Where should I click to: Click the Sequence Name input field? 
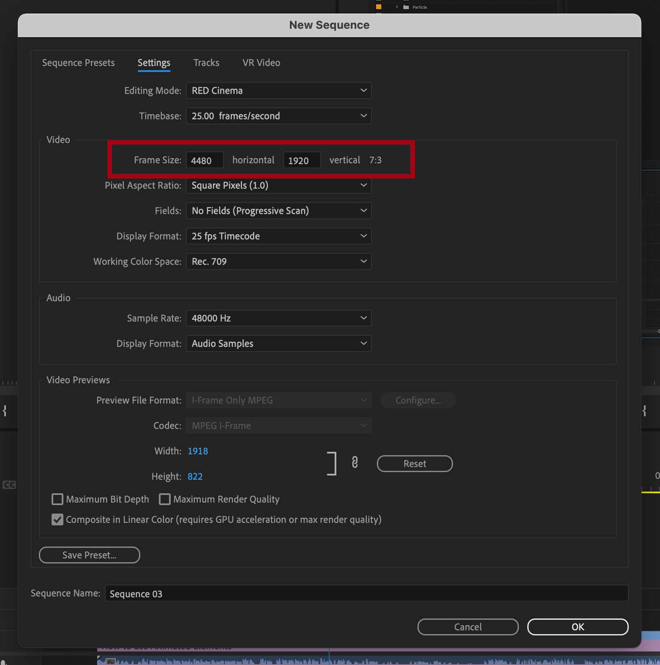click(366, 594)
